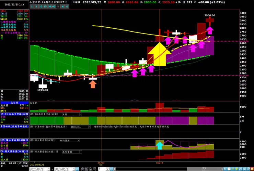This screenshot has width=254, height=171.
Task: Switch chart to 1-minute timeframe
Action: (32, 6)
